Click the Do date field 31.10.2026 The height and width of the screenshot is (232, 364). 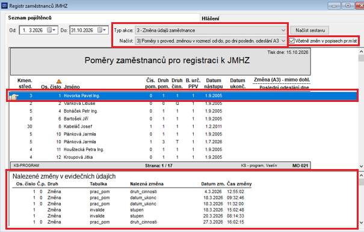coord(89,31)
